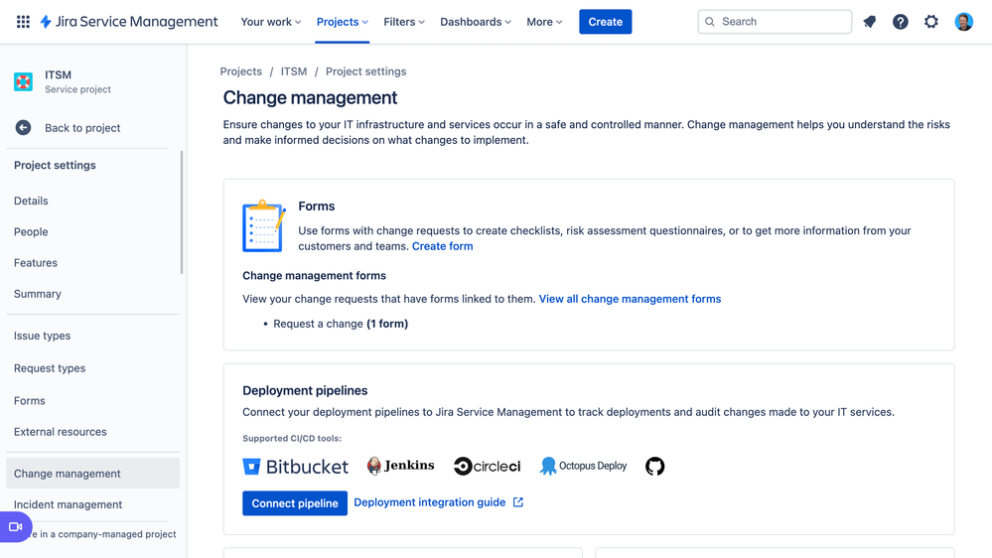This screenshot has width=992, height=558.
Task: Open the Create form link
Action: click(x=442, y=246)
